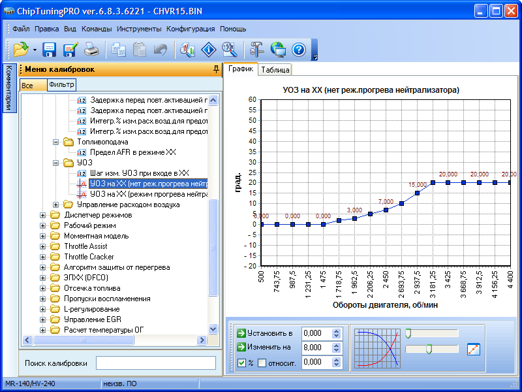Pin the Меню калибровок panel
The height and width of the screenshot is (392, 522).
[x=216, y=69]
